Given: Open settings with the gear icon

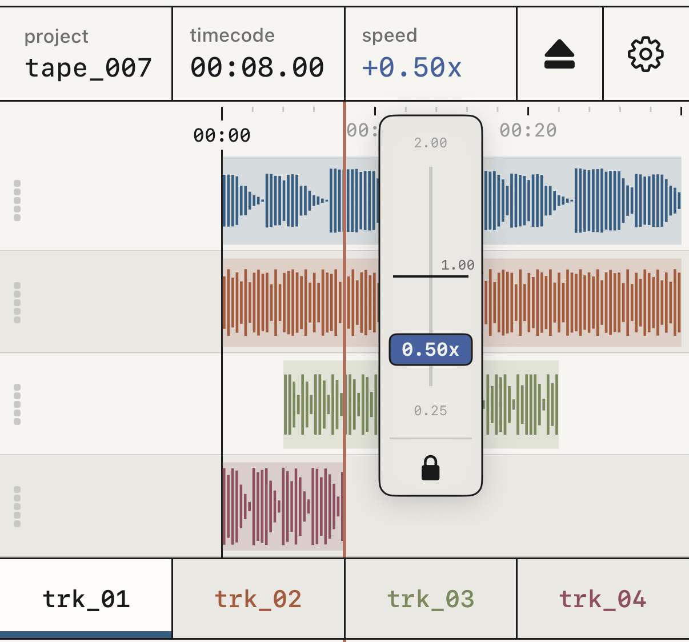Looking at the screenshot, I should (646, 54).
